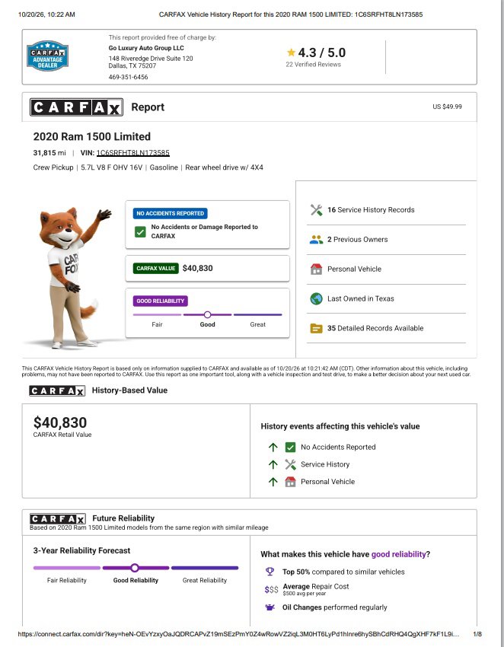Click the $$$ Average Repair Cost icon
The height and width of the screenshot is (647, 504).
click(x=271, y=590)
